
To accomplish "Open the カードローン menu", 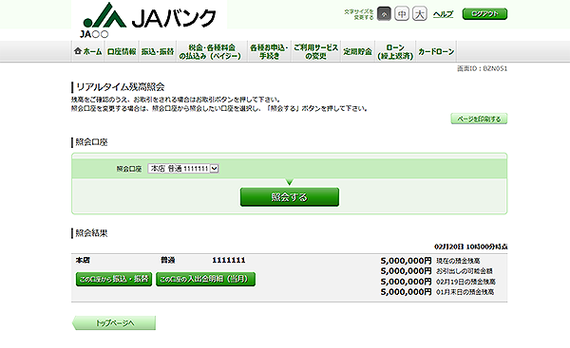I will click(x=436, y=51).
